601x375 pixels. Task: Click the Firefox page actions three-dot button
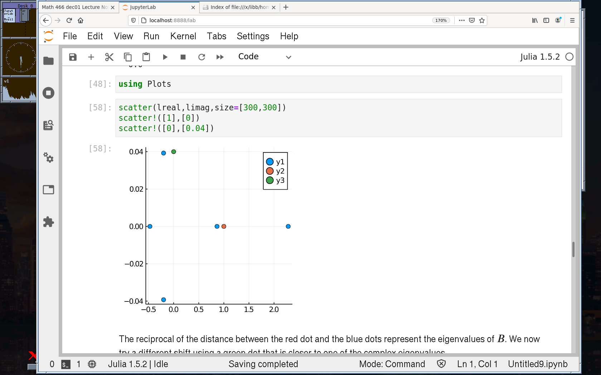[x=461, y=20]
